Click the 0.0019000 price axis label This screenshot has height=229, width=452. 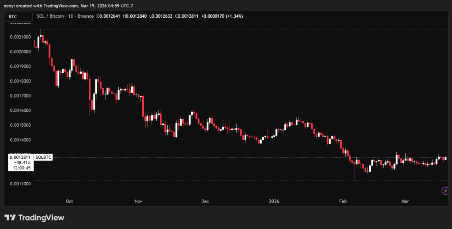[20, 66]
